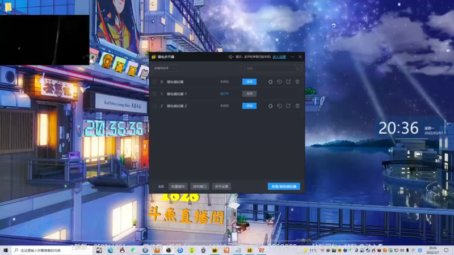
Task: Tick checkbox for 雷电模拟器-1
Action: tap(154, 94)
